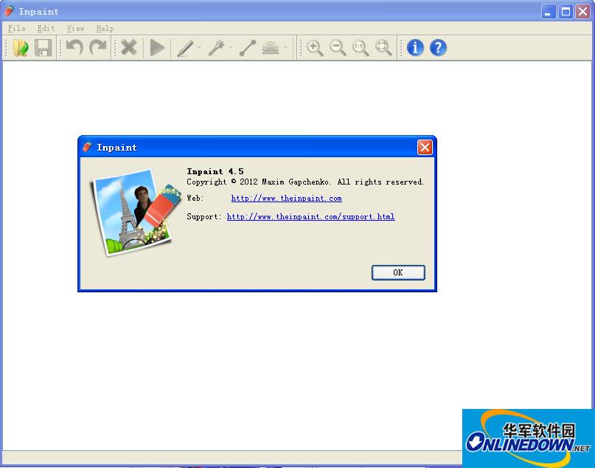
Task: Fit the image to the window with the zoom icon
Action: click(x=383, y=48)
